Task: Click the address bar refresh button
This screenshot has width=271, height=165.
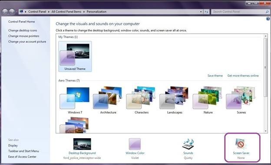Action: 207,12
